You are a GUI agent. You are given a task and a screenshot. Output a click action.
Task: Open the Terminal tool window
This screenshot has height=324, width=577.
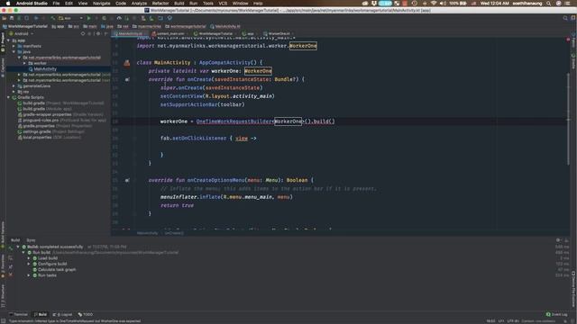[x=18, y=314]
